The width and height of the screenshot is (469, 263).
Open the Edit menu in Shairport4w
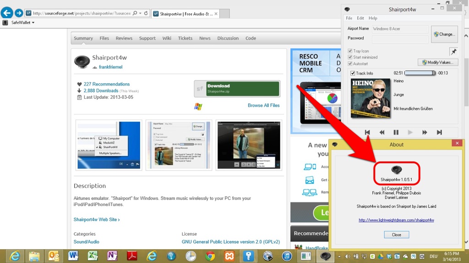[x=360, y=18]
